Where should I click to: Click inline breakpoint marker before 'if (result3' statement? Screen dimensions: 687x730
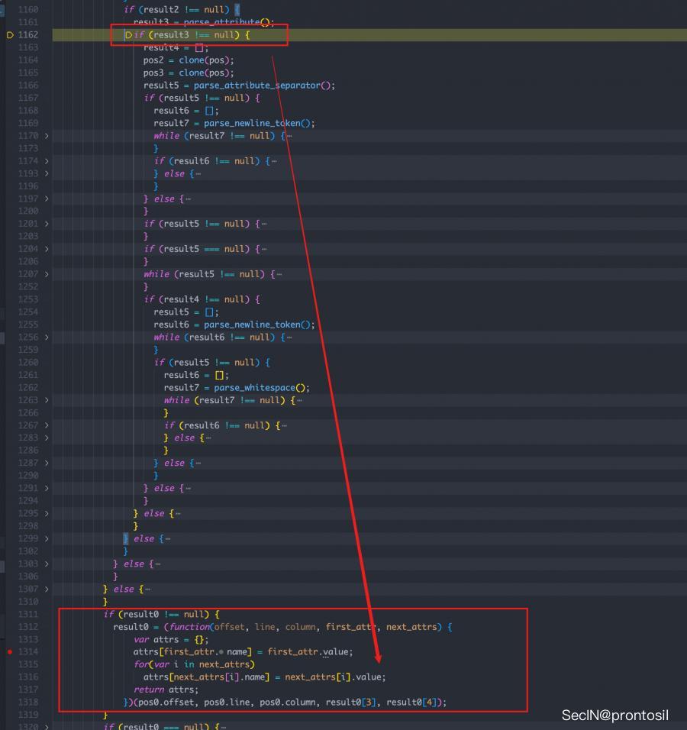coord(128,35)
